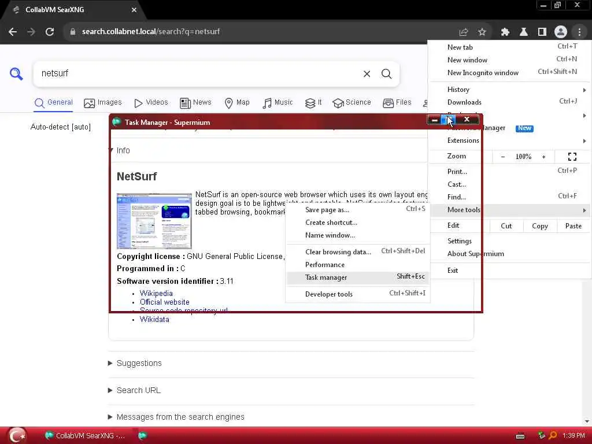
Task: Bookmark this page with the star icon
Action: coord(482,32)
